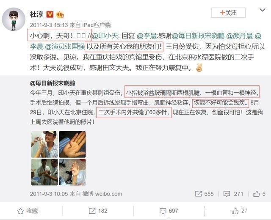Viewport: 271px width, 220px height.
Task: Click the bottom repost icon with 182
Action: click(x=92, y=211)
